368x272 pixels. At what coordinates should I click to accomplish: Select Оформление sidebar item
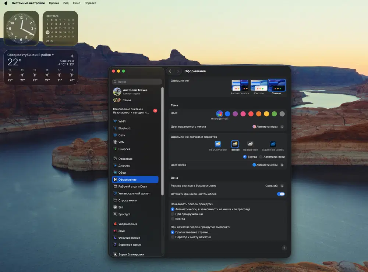pos(135,179)
